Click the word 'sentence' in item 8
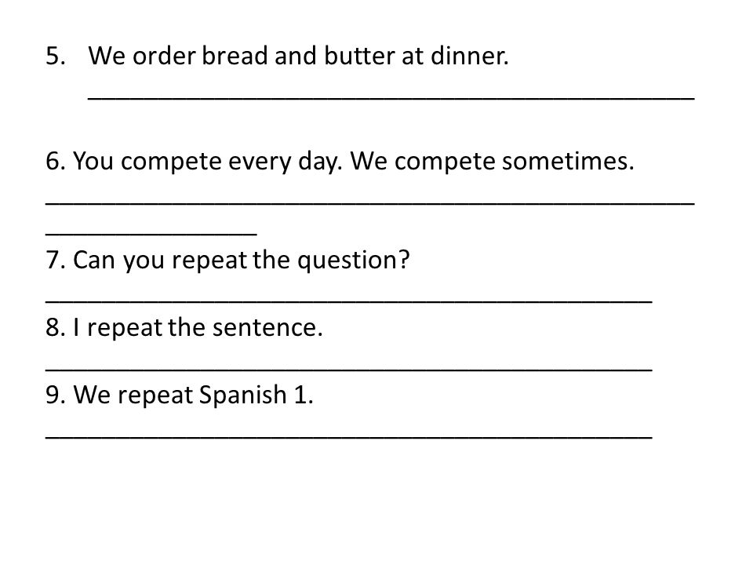The height and width of the screenshot is (565, 753). point(264,329)
